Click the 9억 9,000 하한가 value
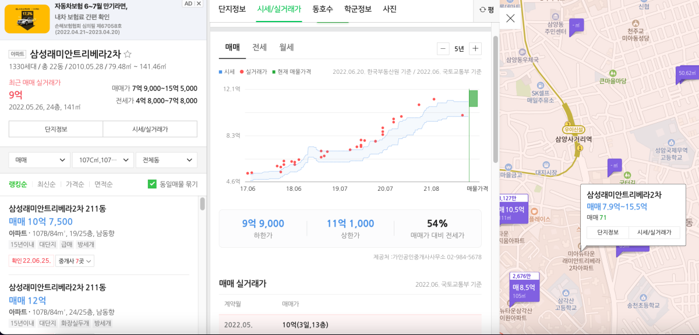Viewport: 699px width, 335px height. point(263,223)
